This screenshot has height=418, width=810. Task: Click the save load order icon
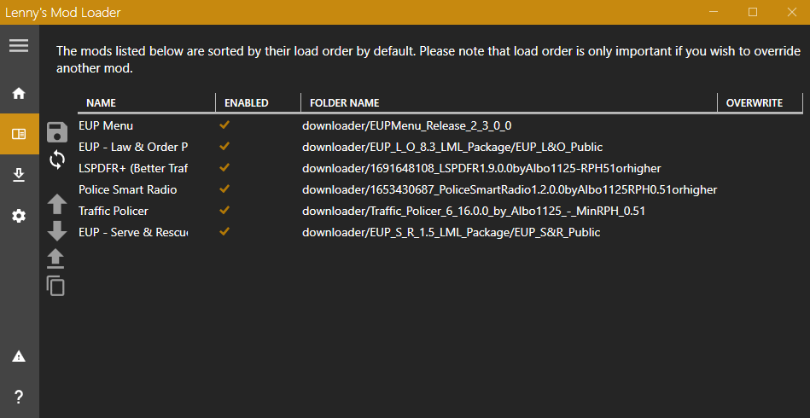[x=56, y=131]
